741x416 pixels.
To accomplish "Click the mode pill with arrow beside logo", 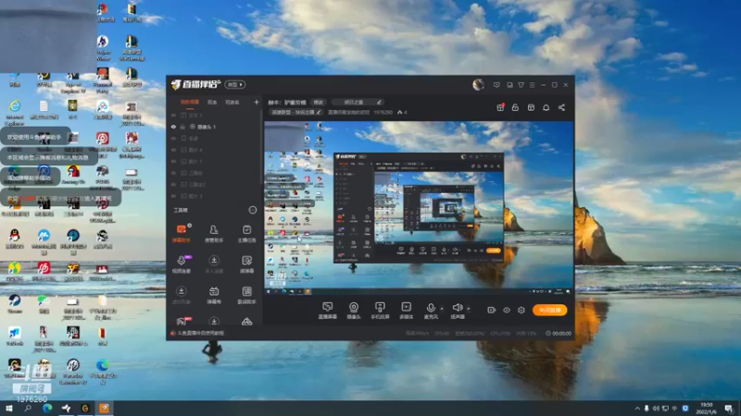I will (x=235, y=84).
